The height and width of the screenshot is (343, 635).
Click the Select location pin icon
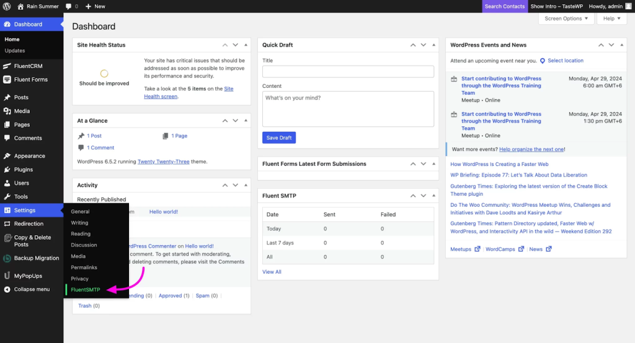[543, 61]
